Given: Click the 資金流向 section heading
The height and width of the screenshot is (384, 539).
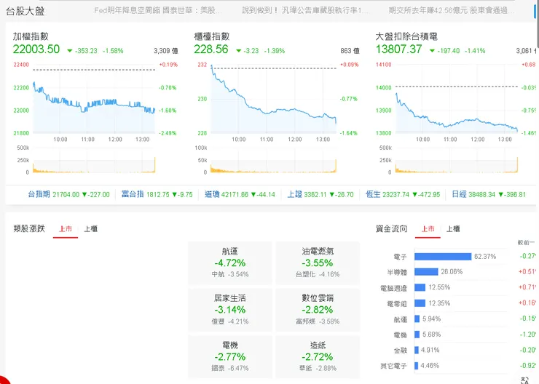Looking at the screenshot, I should [391, 228].
